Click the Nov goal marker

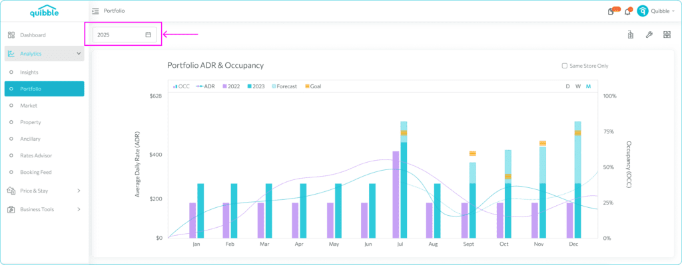(543, 143)
